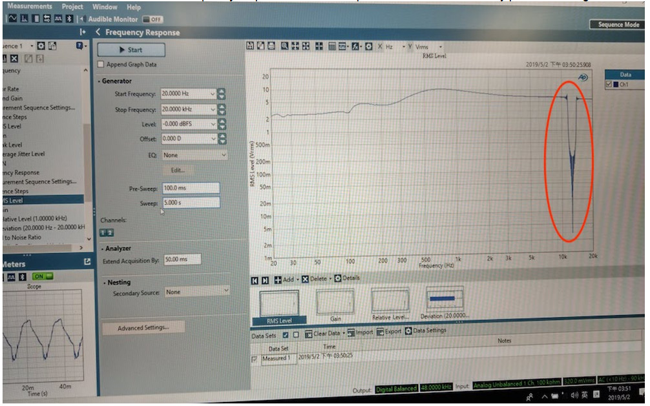Click the graph zoom magnifier icon
Image resolution: width=650 pixels, height=406 pixels.
click(x=284, y=46)
